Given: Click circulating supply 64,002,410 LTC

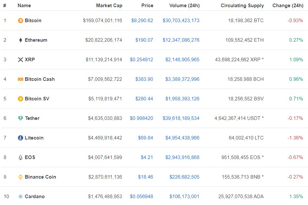Looking at the screenshot, I should [246, 138].
